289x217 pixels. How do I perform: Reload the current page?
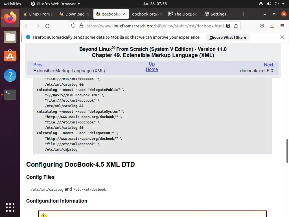pos(47,26)
